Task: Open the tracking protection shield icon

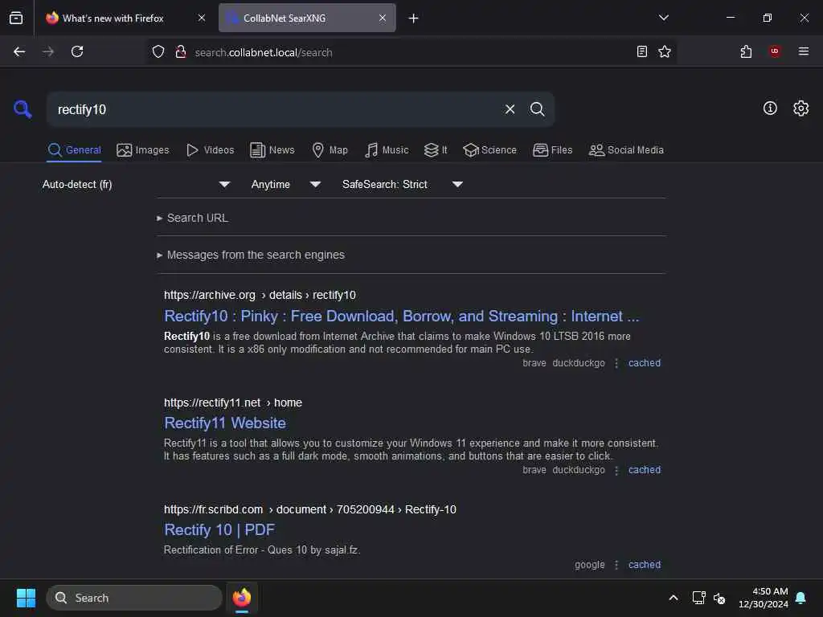Action: coord(158,51)
